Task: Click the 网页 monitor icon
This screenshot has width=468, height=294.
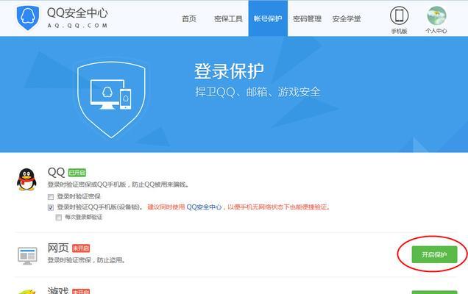Action: tap(27, 256)
